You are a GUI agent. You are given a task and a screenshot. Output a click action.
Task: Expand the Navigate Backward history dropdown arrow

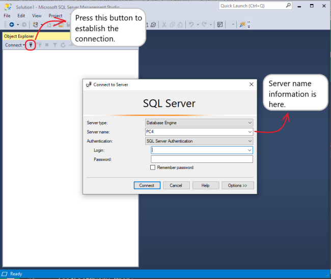[x=18, y=24]
